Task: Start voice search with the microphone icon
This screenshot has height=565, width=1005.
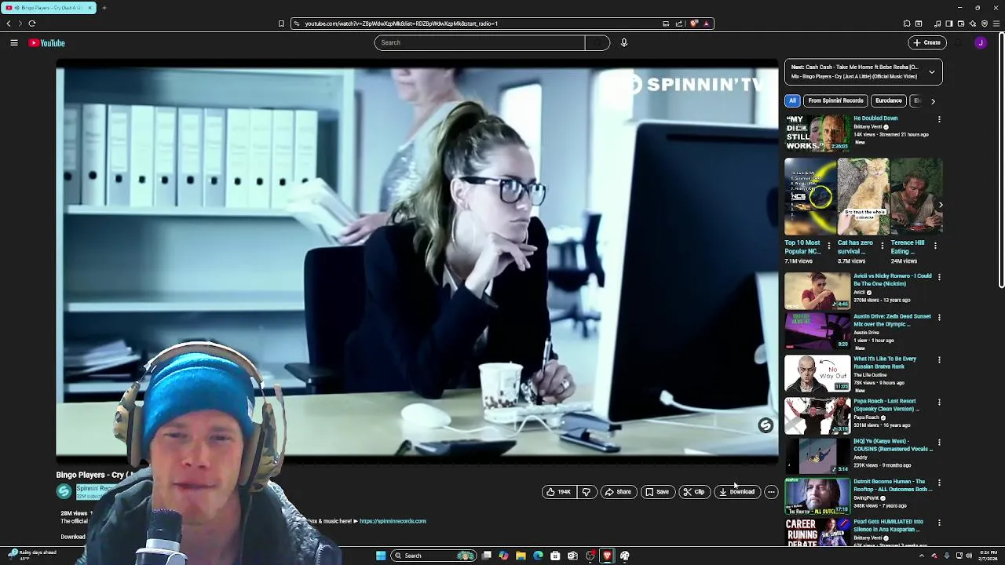Action: pyautogui.click(x=624, y=42)
